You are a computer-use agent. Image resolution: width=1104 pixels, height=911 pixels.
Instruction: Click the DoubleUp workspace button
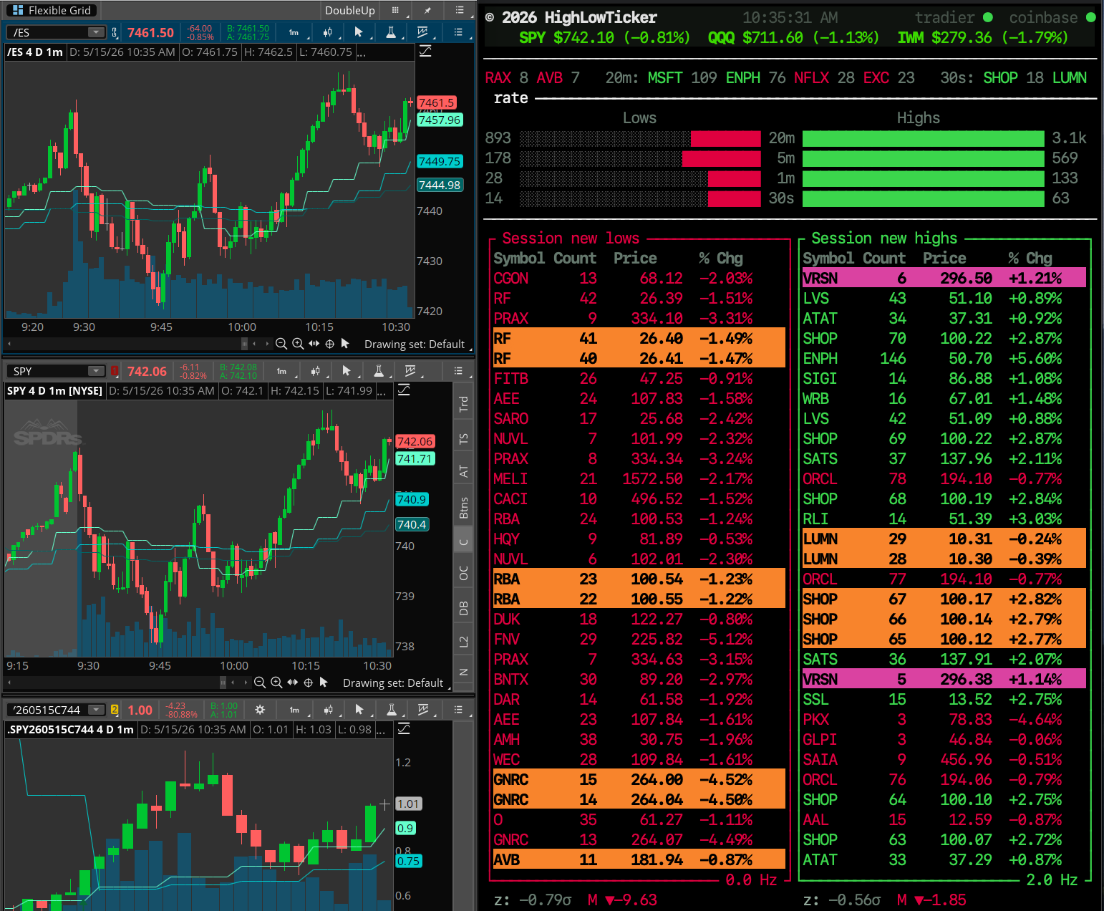[x=349, y=10]
